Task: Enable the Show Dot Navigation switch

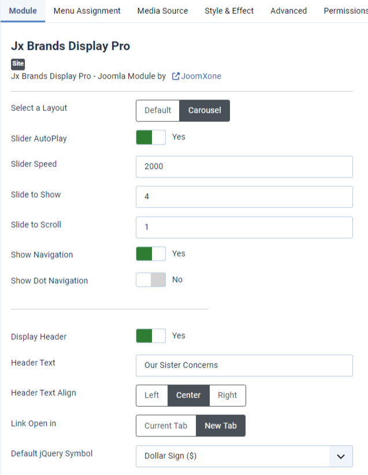Action: (x=151, y=280)
